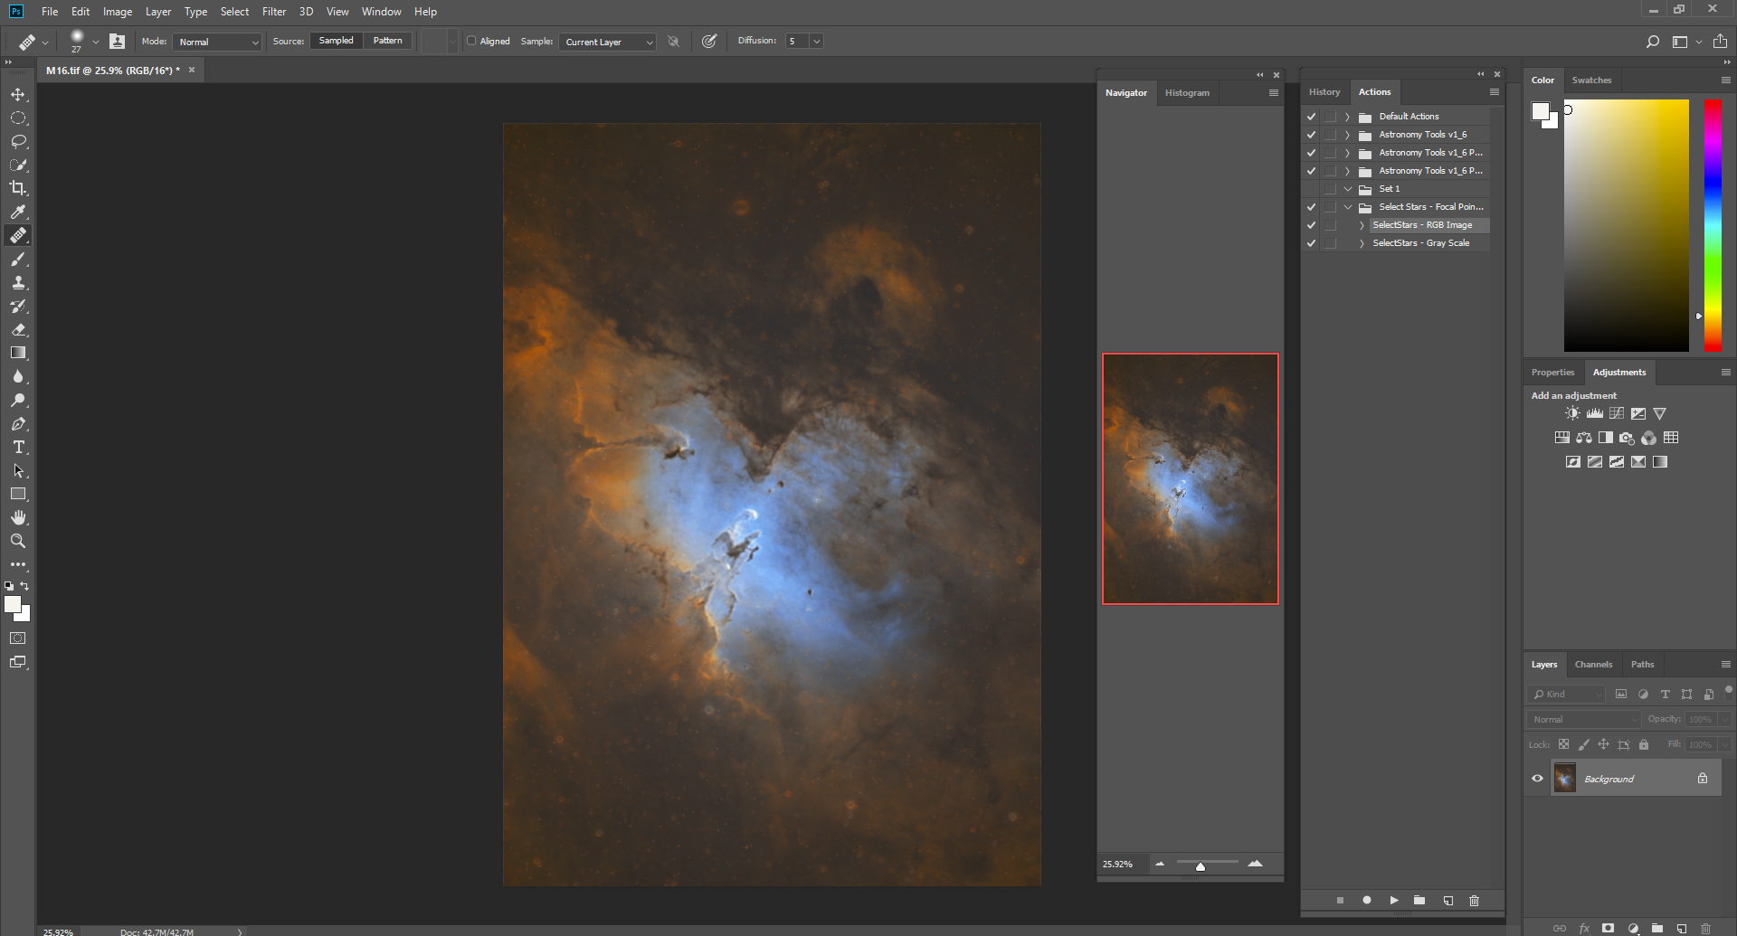
Task: Switch to the Histogram tab
Action: point(1187,93)
